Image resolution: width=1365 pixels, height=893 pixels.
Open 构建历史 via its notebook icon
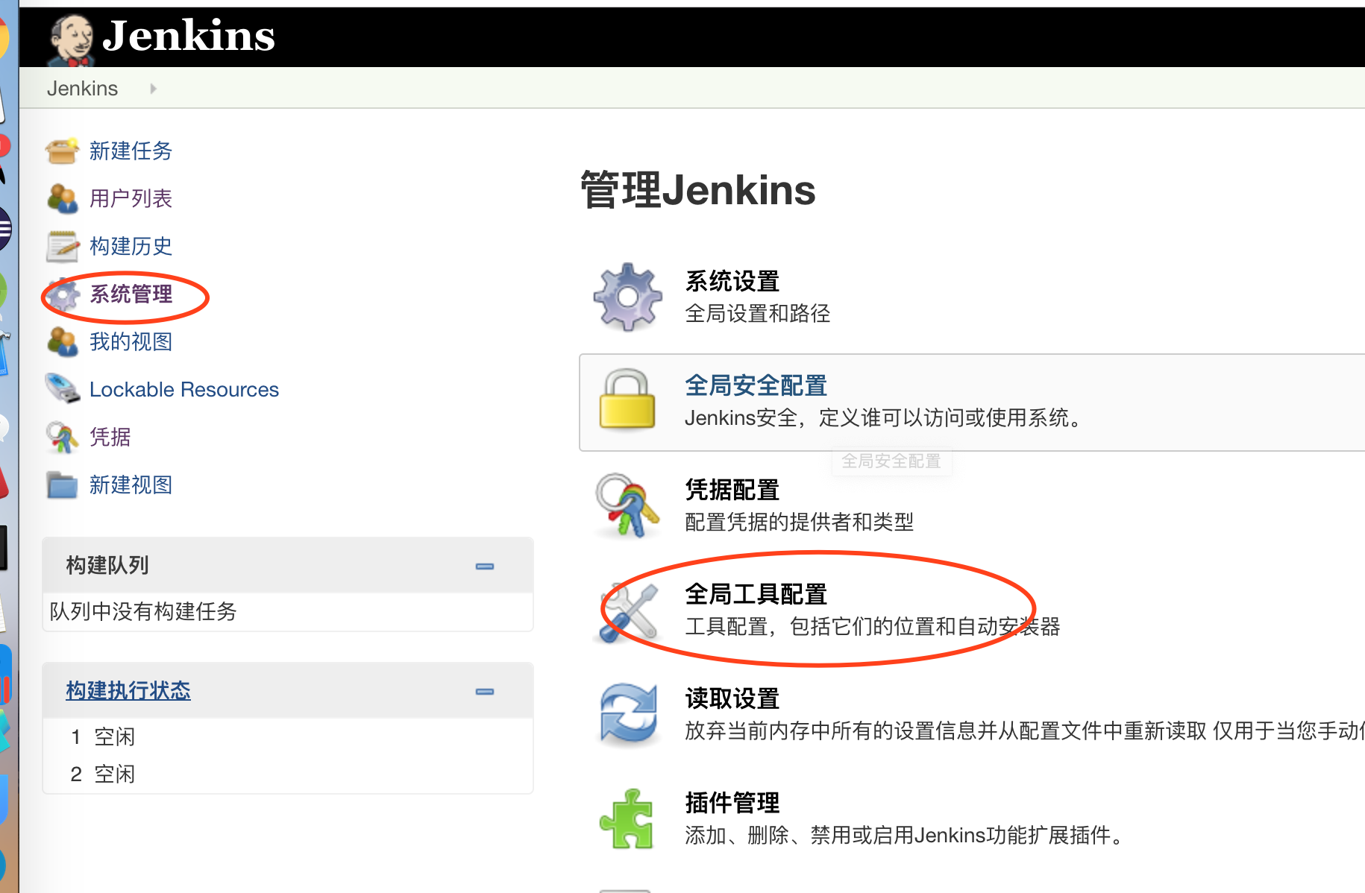click(x=62, y=245)
